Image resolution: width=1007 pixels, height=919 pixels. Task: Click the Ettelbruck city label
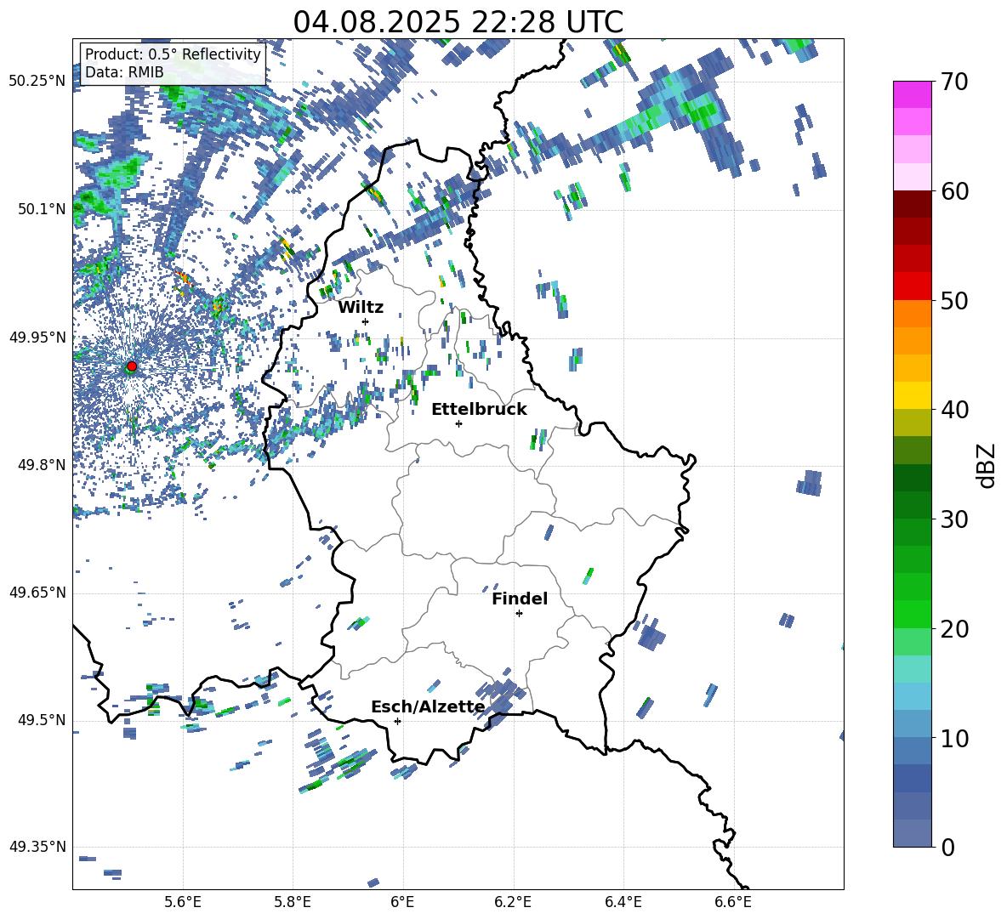(x=479, y=410)
